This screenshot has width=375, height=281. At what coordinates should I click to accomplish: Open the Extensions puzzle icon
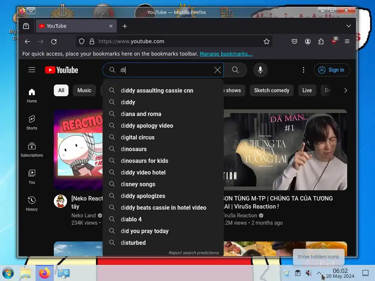coord(321,42)
